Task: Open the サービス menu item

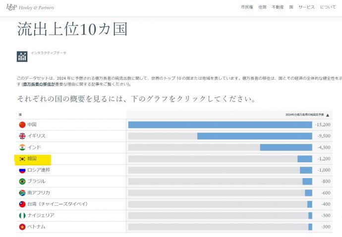Action: [x=307, y=7]
